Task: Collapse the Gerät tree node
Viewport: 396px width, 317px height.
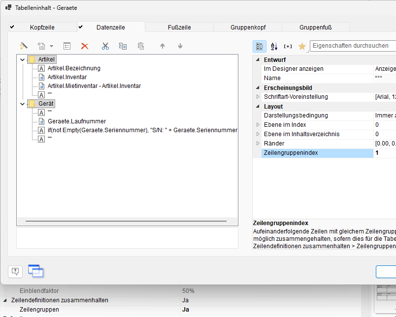Action: [x=22, y=104]
